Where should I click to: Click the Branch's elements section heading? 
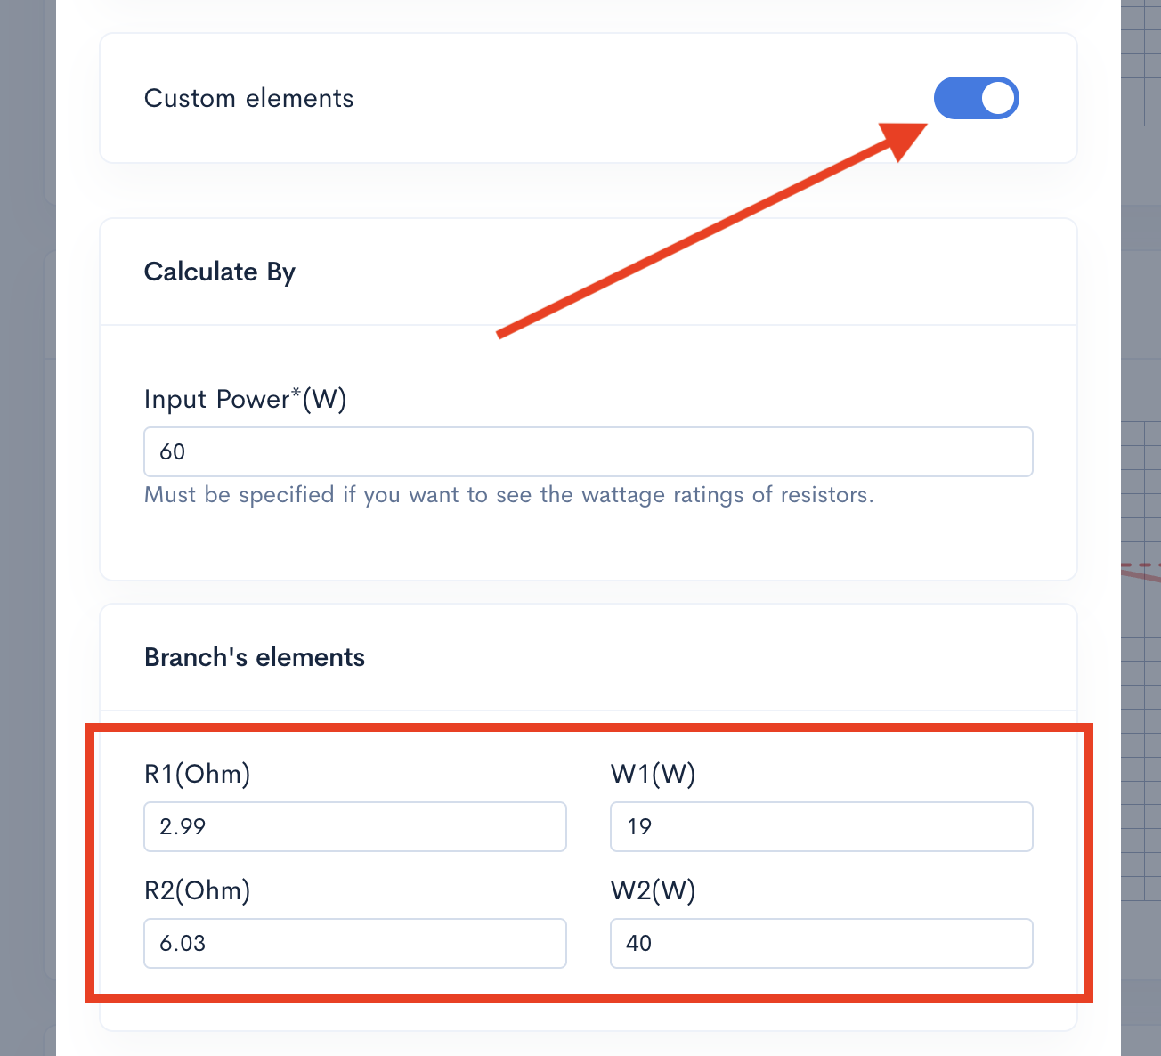click(x=254, y=657)
